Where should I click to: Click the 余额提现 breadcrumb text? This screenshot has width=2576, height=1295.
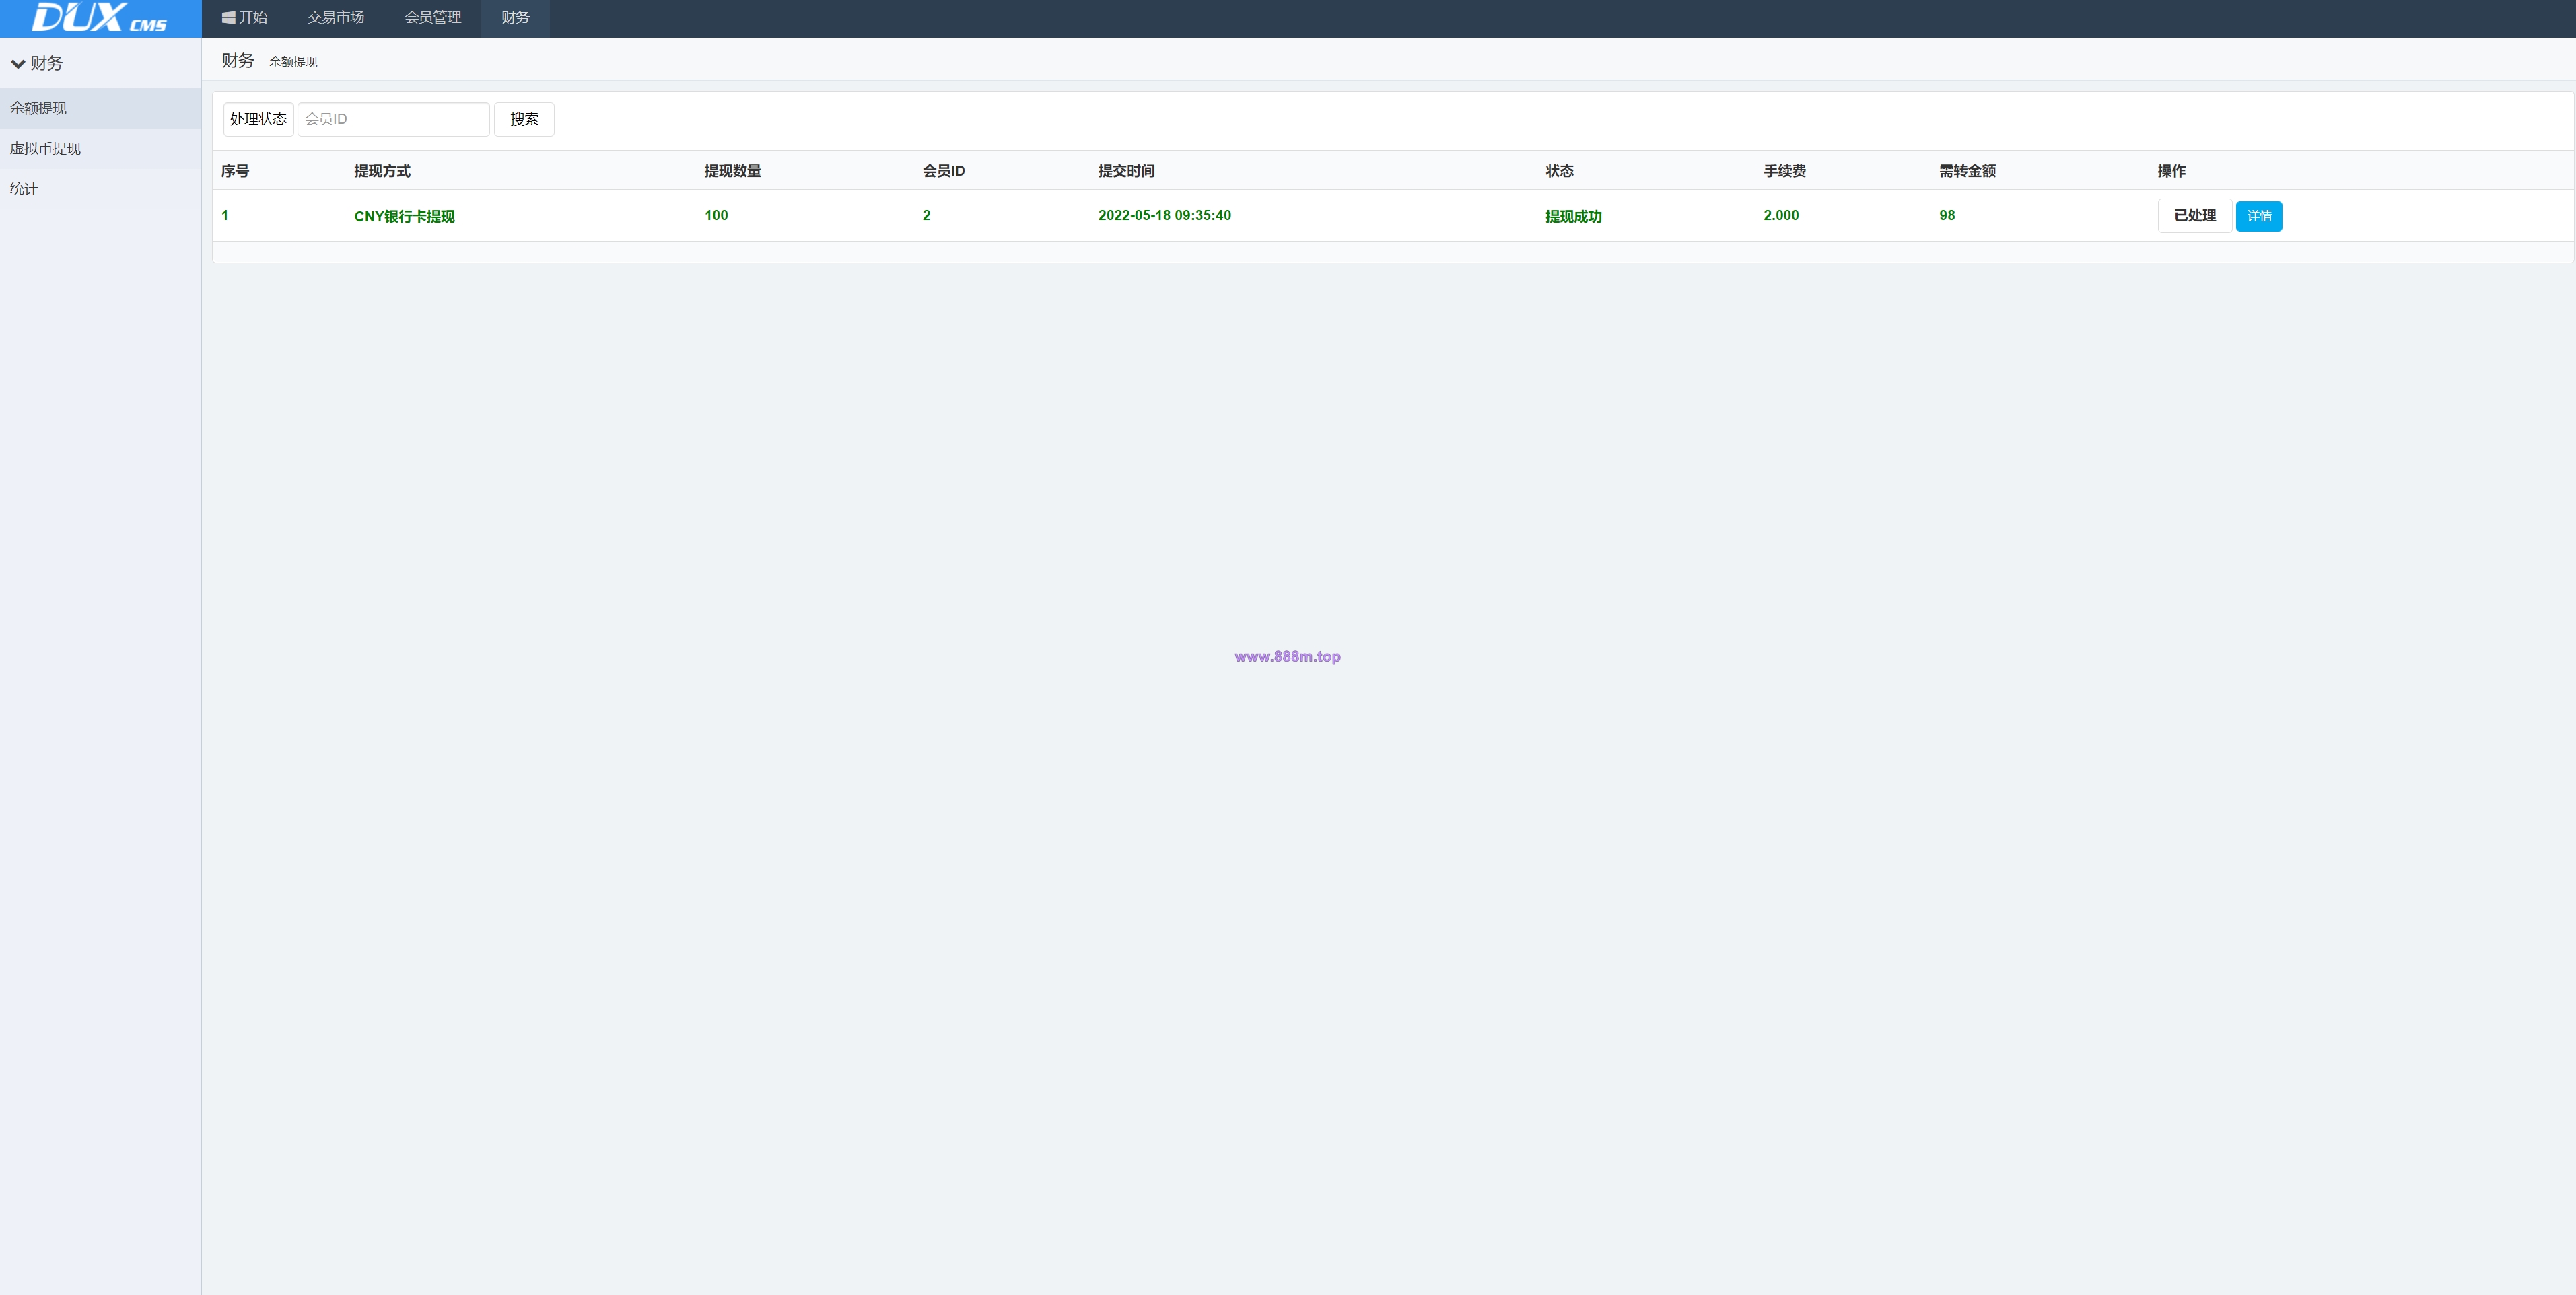293,62
